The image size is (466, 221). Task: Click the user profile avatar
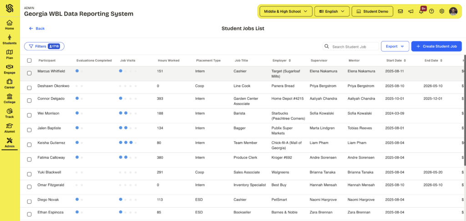453,11
